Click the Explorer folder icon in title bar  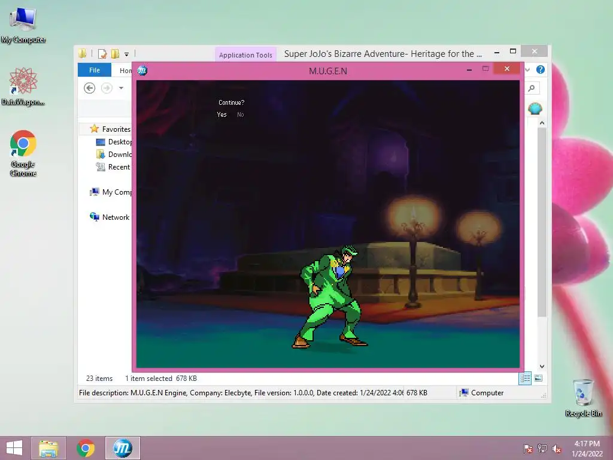click(x=83, y=53)
